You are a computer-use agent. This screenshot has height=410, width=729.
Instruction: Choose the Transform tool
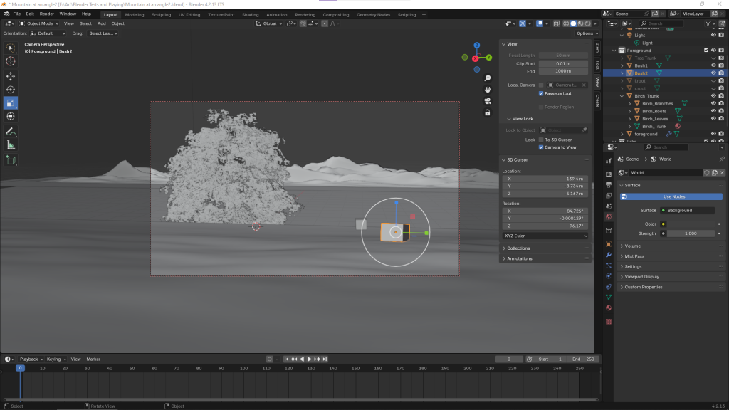(10, 117)
